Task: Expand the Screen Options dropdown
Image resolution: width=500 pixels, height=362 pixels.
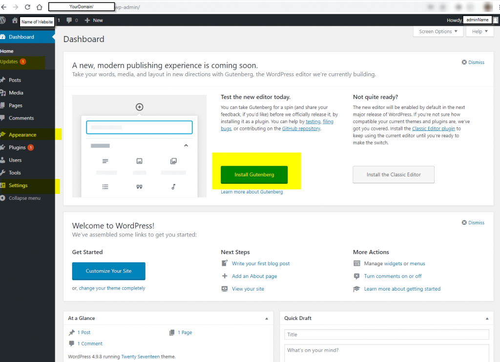Action: 438,32
